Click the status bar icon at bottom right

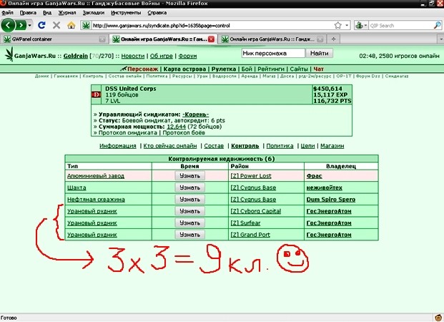point(438,318)
